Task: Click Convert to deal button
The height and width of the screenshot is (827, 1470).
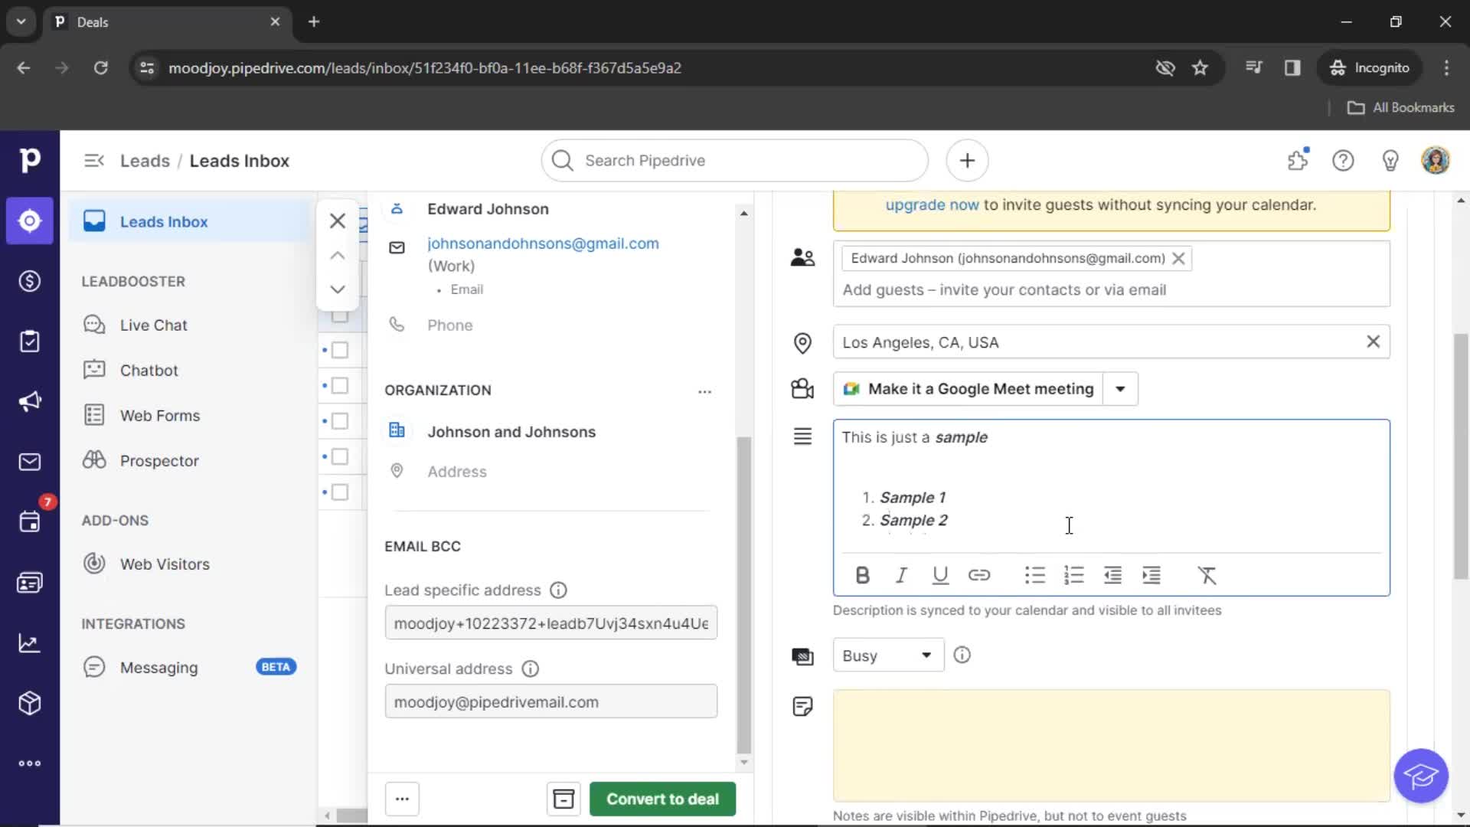Action: (x=663, y=799)
